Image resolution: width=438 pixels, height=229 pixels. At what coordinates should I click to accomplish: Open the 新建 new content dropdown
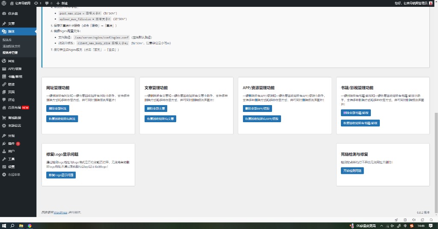click(62, 3)
